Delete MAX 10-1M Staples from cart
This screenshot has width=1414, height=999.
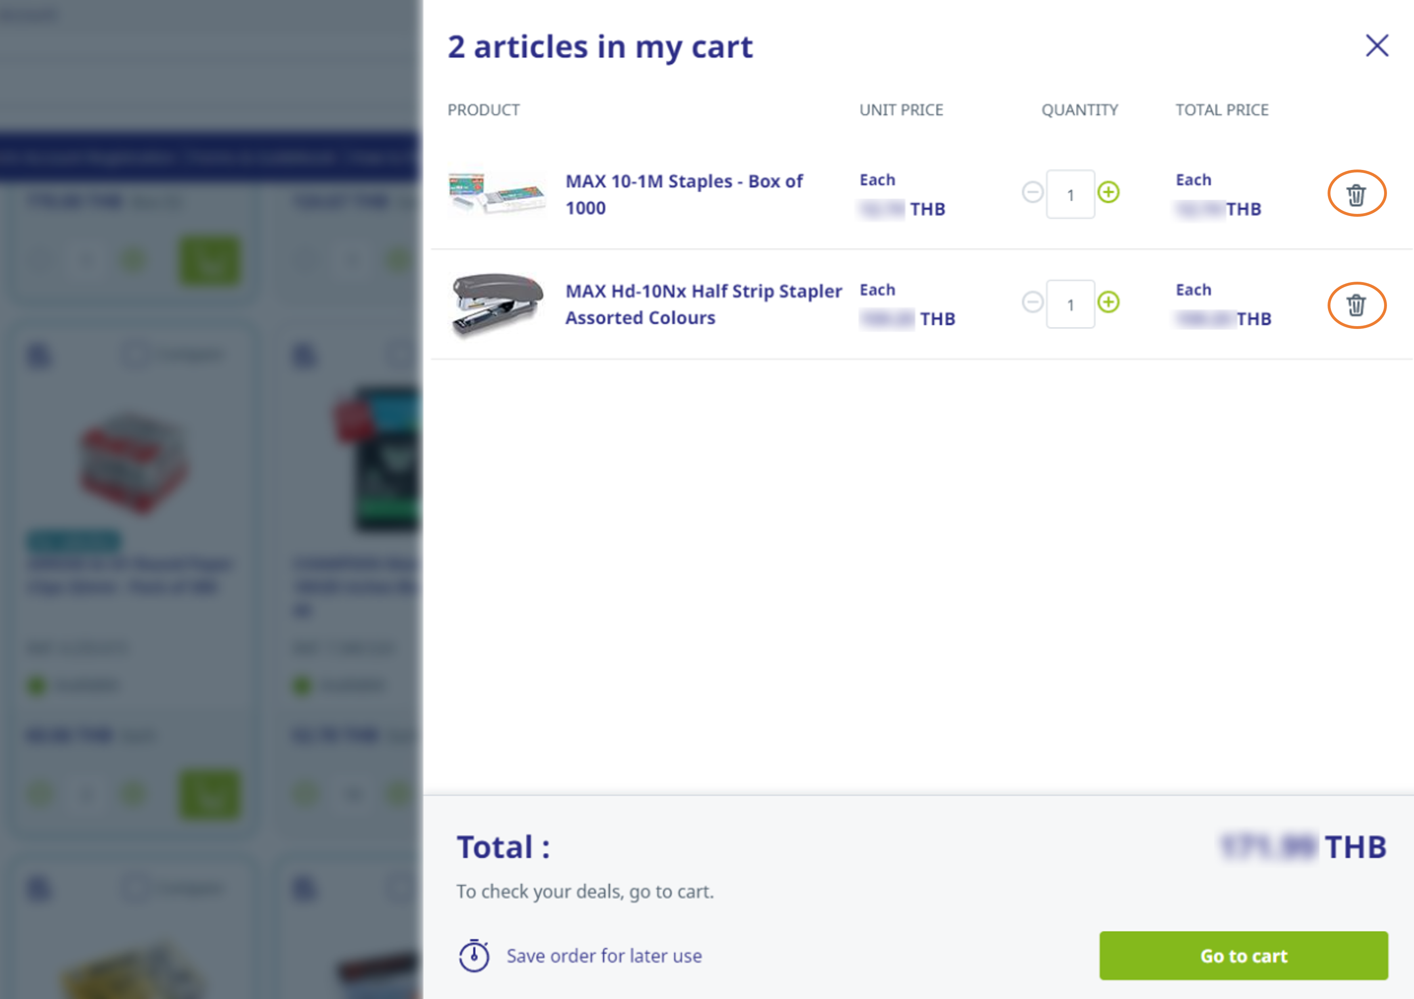[1355, 195]
